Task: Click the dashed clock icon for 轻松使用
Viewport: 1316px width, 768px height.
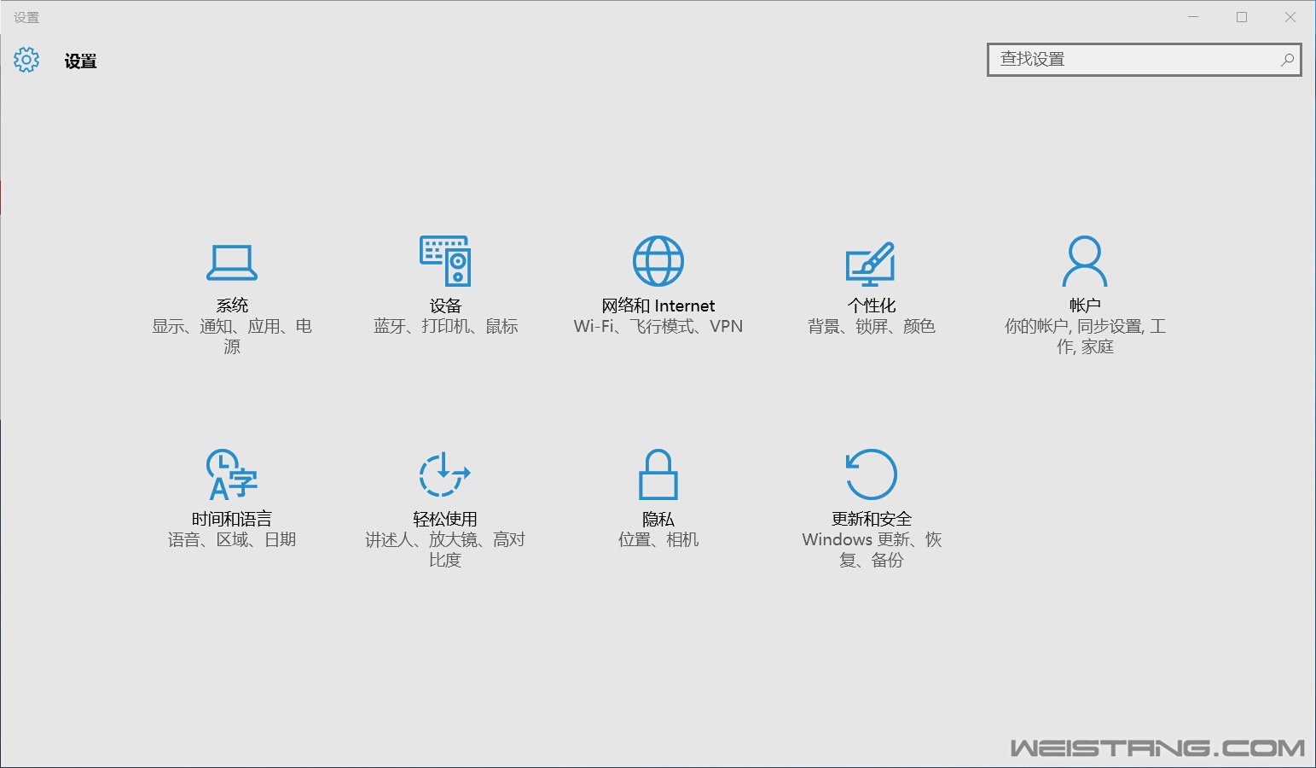Action: (x=444, y=474)
